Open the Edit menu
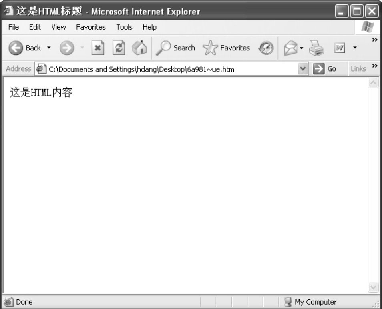The height and width of the screenshot is (309, 382). pos(35,27)
